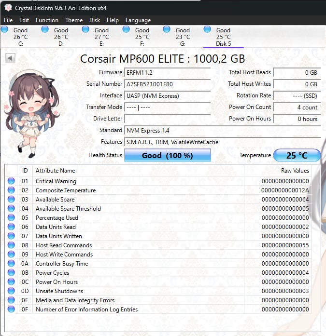Click status orb of Available Spare Threshold row
This screenshot has height=336, width=326.
click(11, 208)
